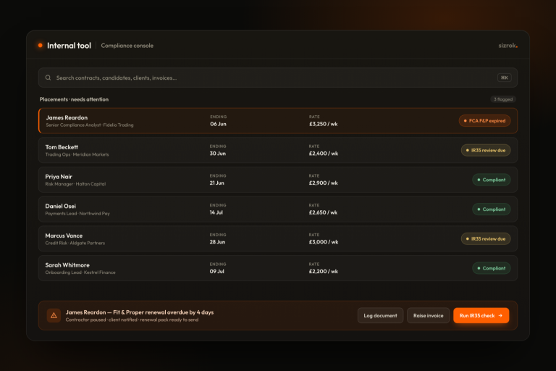
Task: Click Risk Manager · Halton Capital subtitle
Action: point(75,184)
